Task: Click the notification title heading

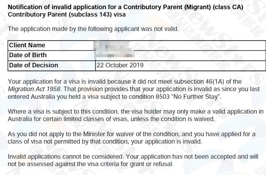Action: pos(125,11)
